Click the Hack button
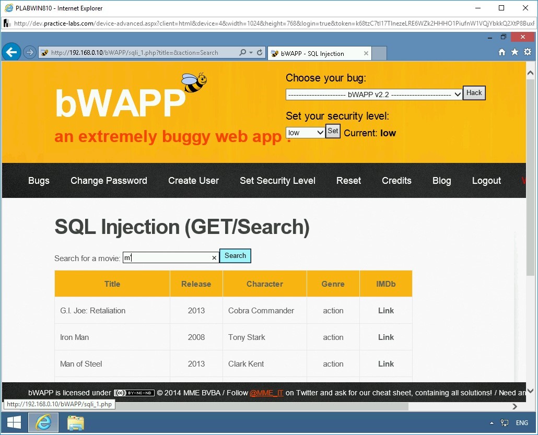The height and width of the screenshot is (435, 538). (474, 93)
